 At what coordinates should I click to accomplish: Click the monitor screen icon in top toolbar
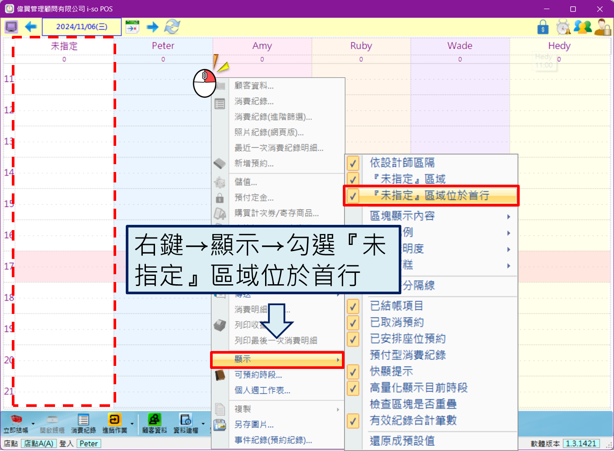[11, 27]
